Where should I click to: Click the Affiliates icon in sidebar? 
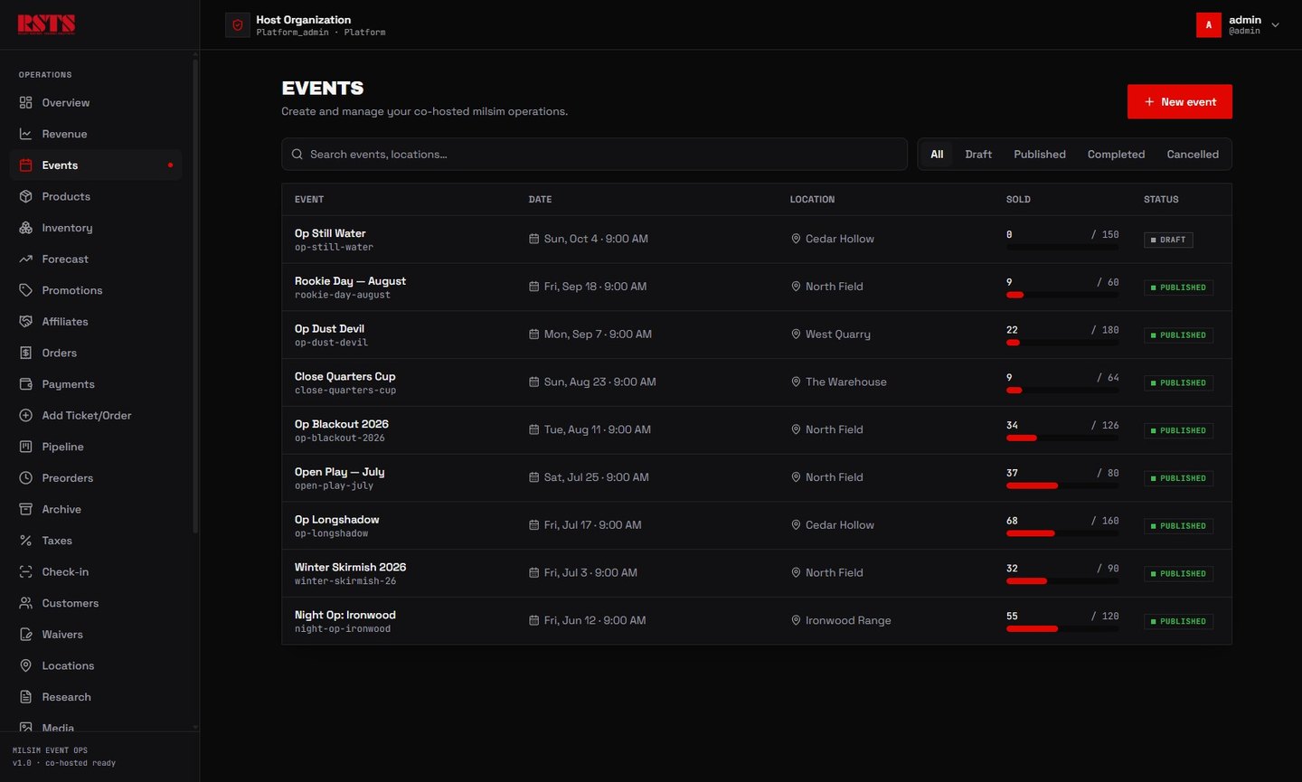[x=25, y=322]
